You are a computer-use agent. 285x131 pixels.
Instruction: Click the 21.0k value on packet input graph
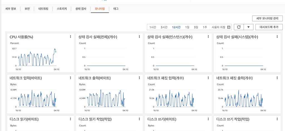pos(152,90)
